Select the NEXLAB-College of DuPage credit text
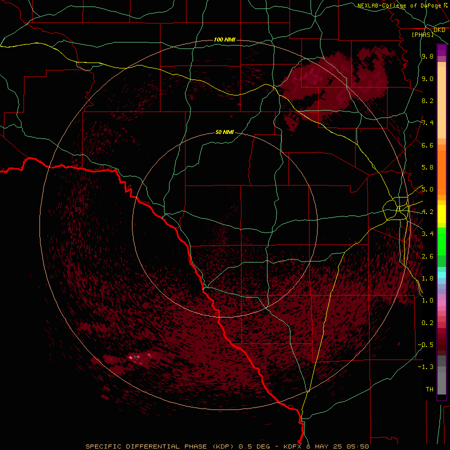Viewport: 450px width, 450px height. click(400, 5)
